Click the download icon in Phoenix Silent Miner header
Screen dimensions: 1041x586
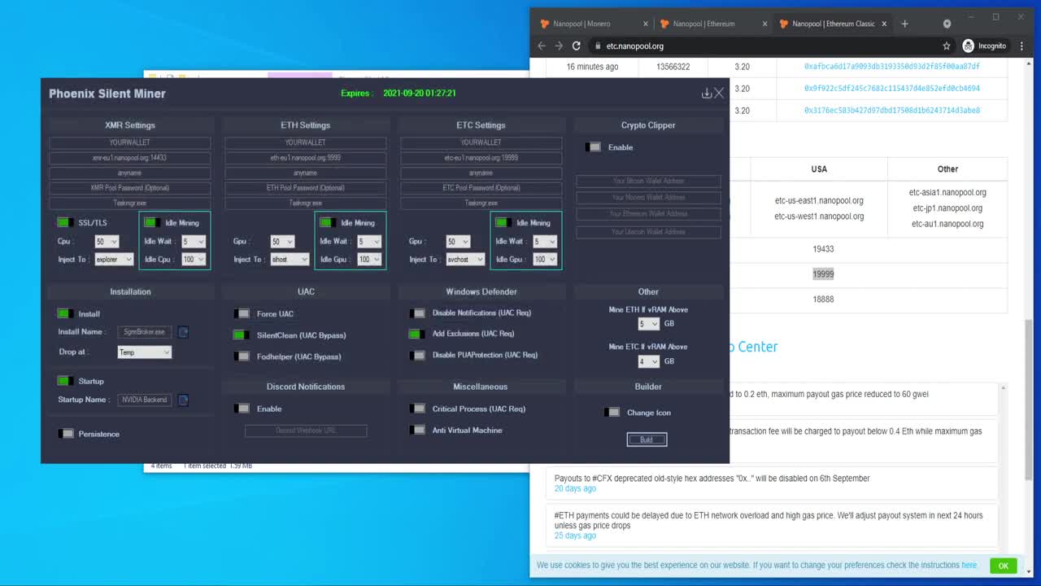[x=706, y=94]
